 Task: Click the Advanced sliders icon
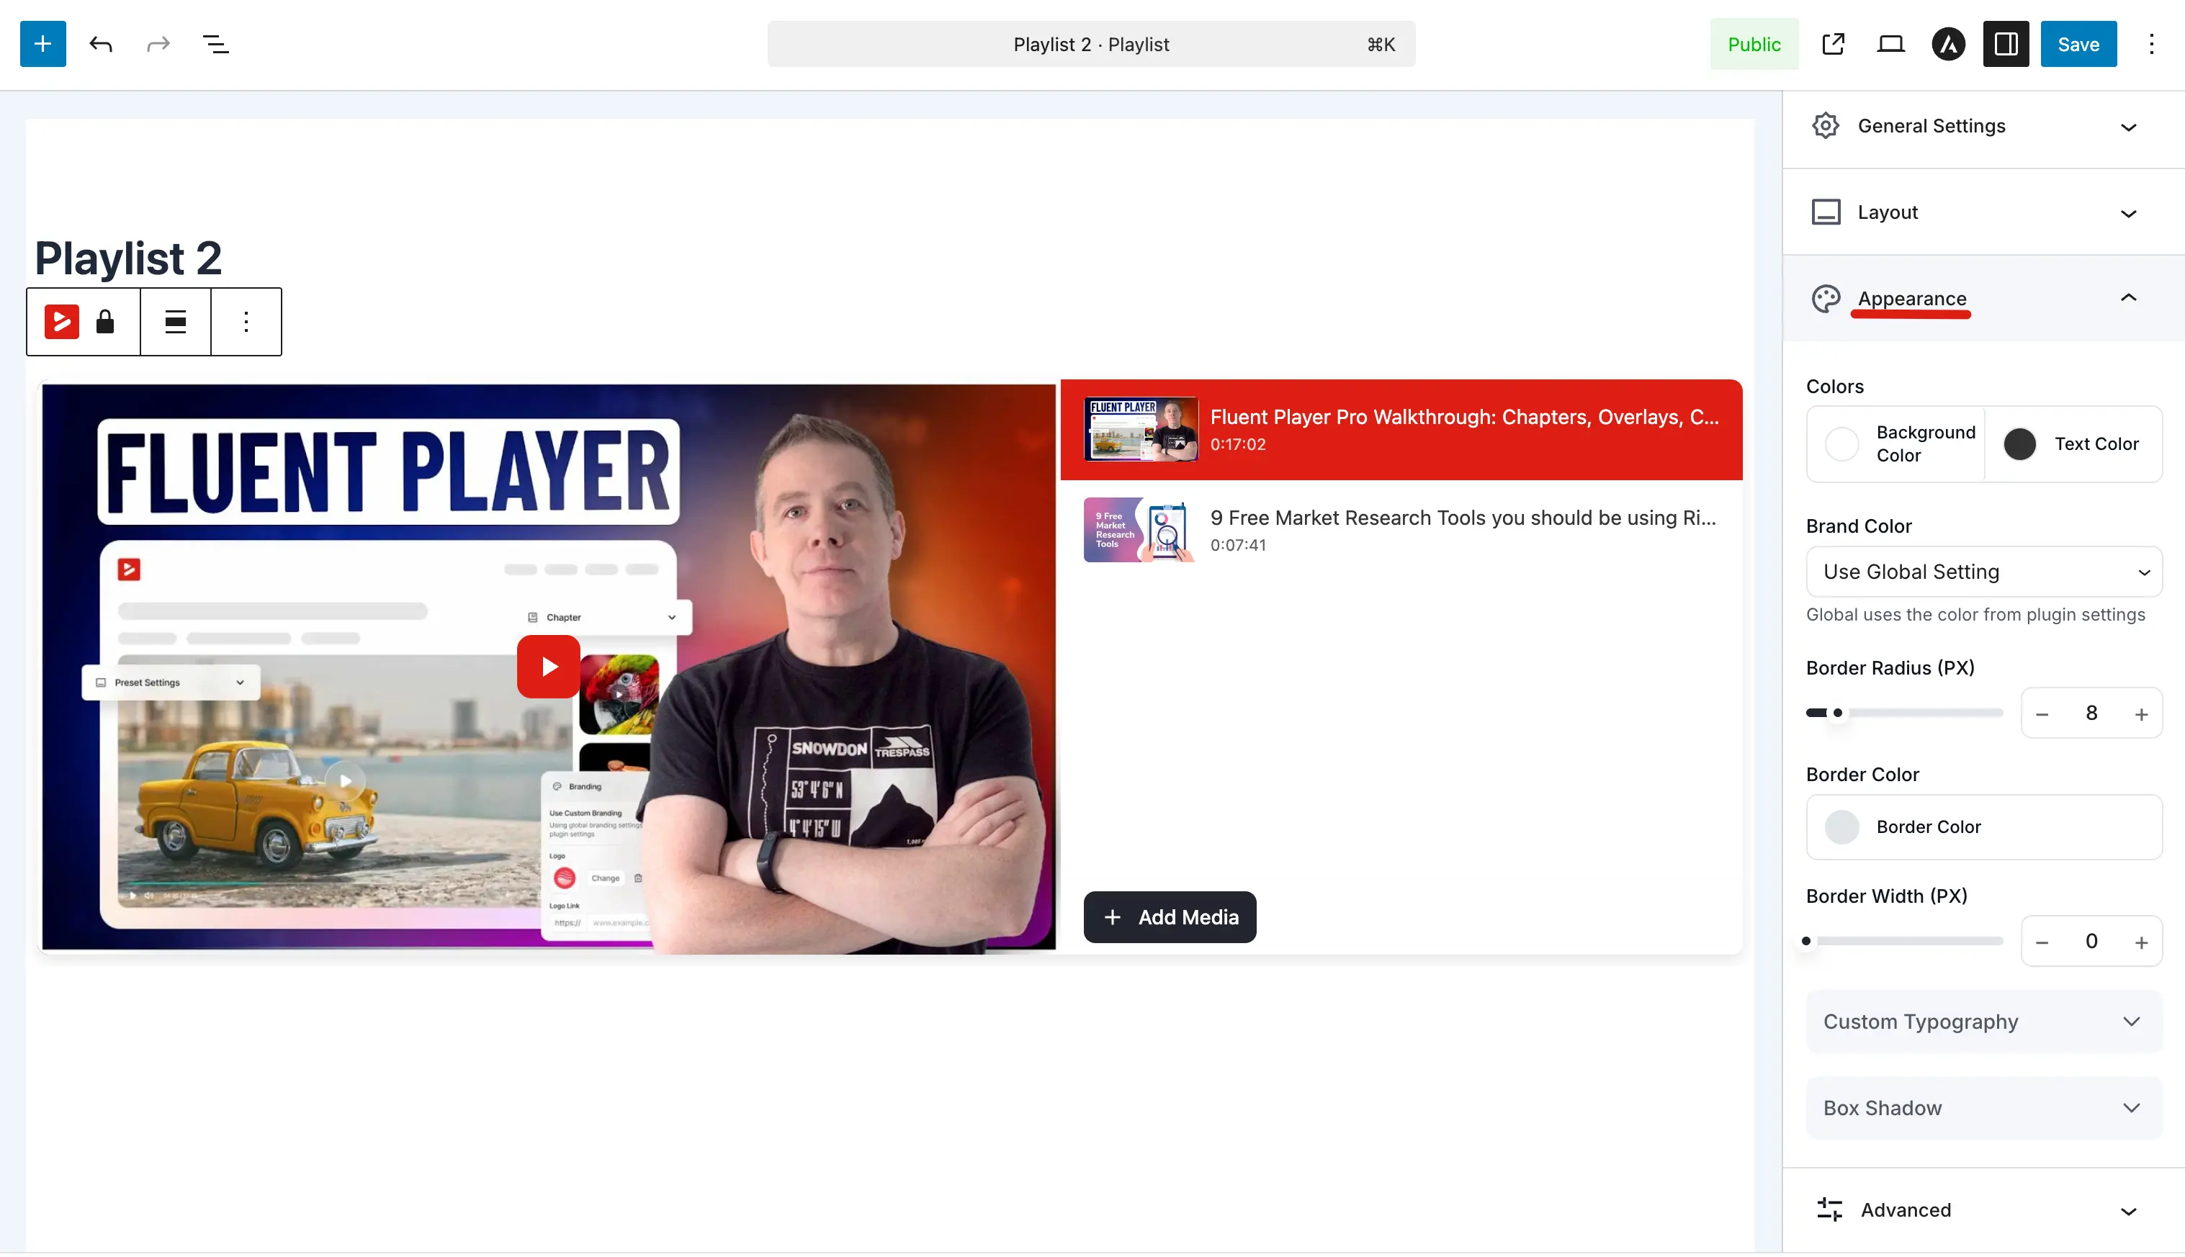click(x=1829, y=1209)
